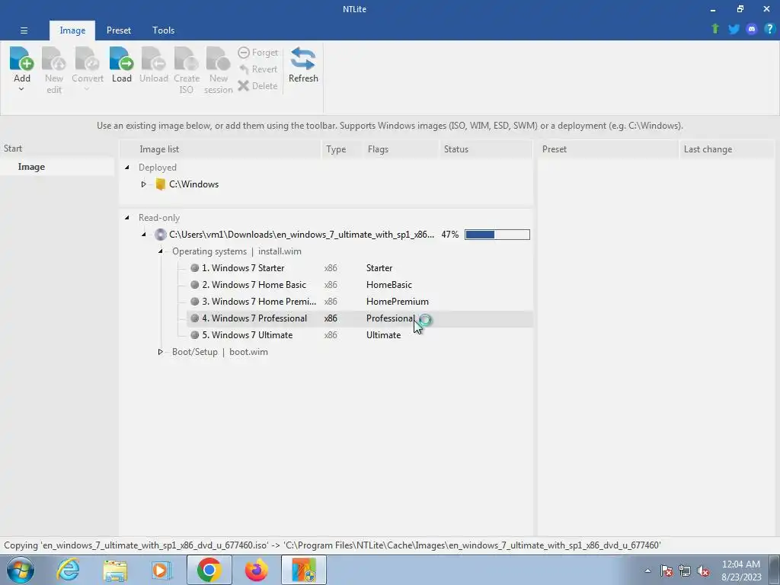Image resolution: width=780 pixels, height=585 pixels.
Task: Click the Preset column header
Action: coord(608,149)
